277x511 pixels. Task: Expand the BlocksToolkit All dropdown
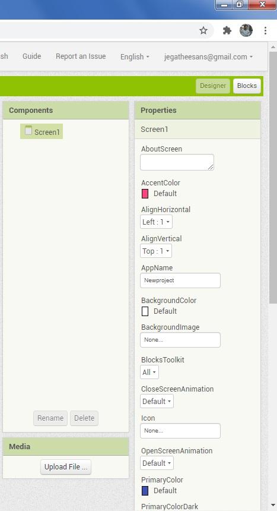pyautogui.click(x=149, y=372)
